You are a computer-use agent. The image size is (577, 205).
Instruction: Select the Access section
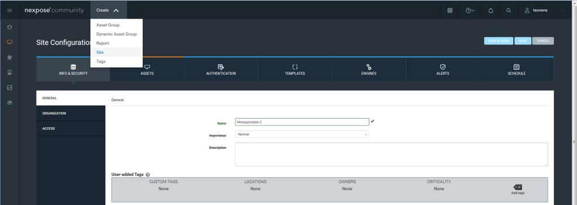pos(71,128)
